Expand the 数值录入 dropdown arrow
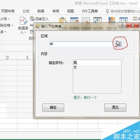Image resolution: width=140 pixels, height=140 pixels. [25, 32]
